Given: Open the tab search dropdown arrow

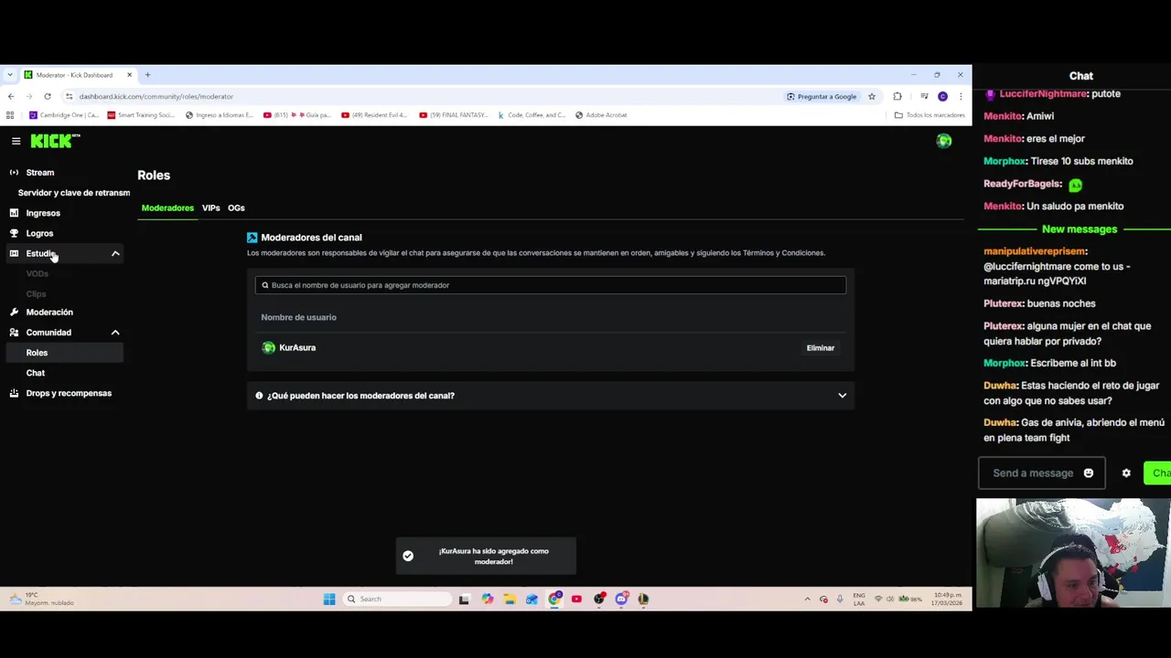Looking at the screenshot, I should pyautogui.click(x=10, y=75).
